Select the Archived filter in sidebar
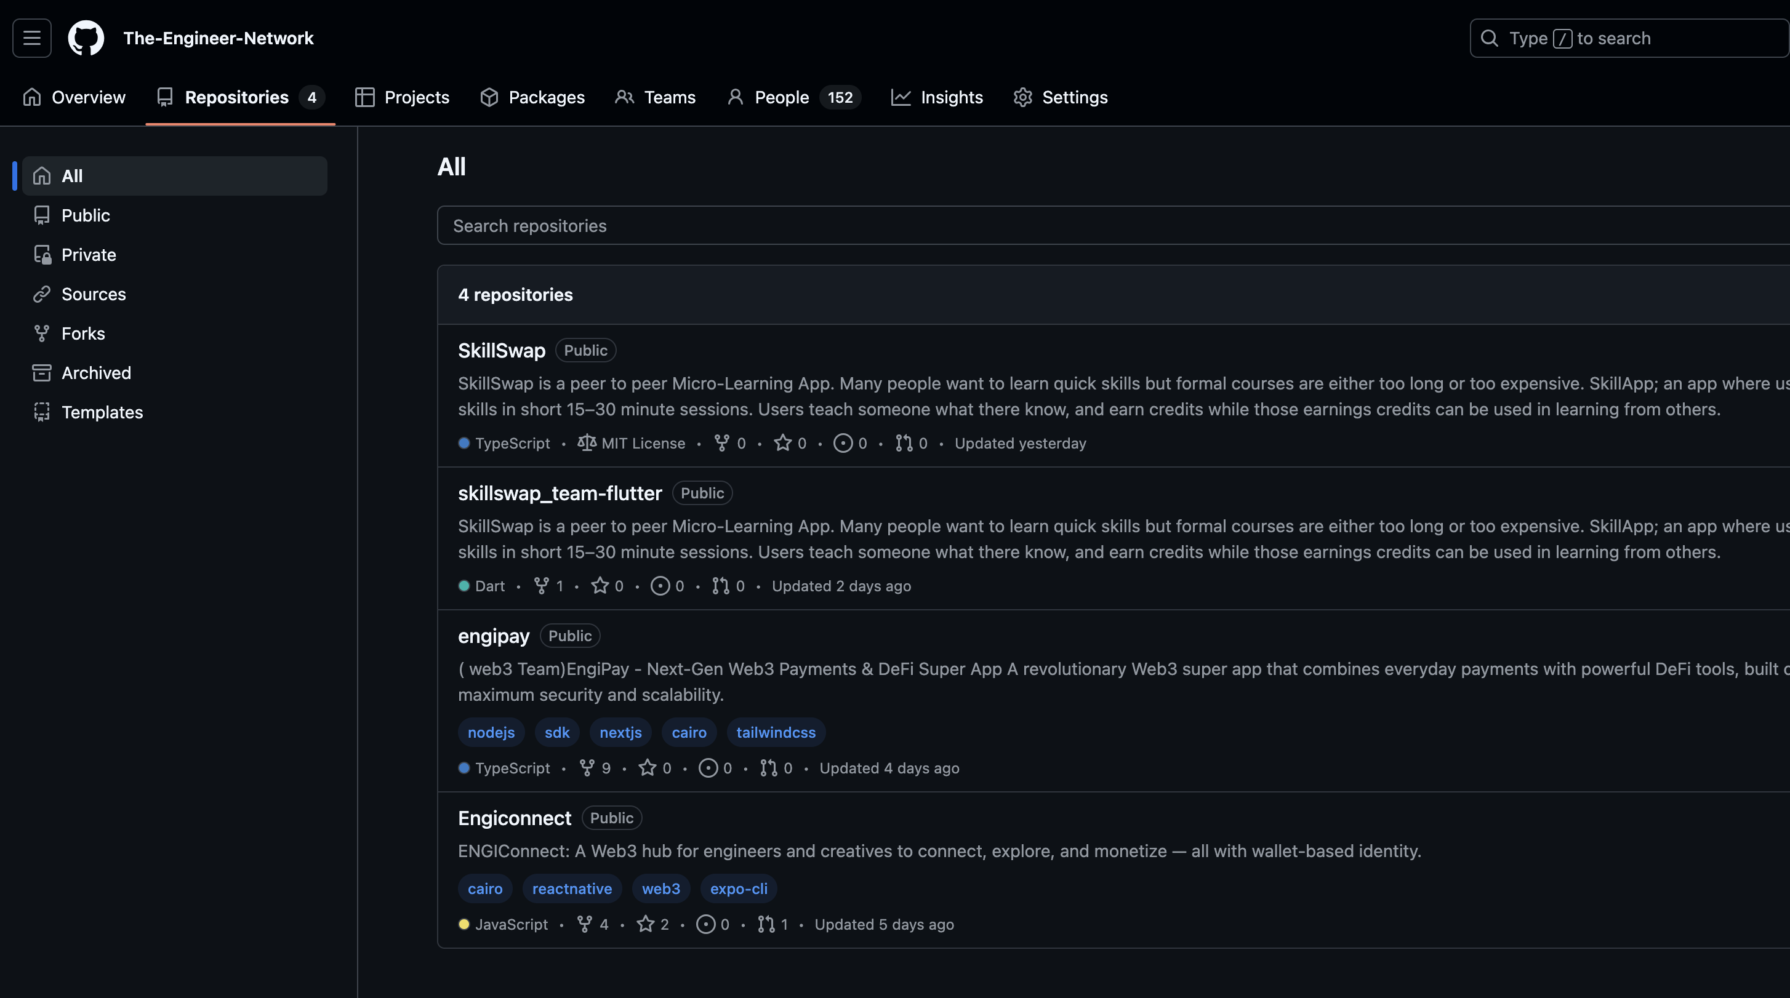The image size is (1790, 998). pyautogui.click(x=96, y=373)
